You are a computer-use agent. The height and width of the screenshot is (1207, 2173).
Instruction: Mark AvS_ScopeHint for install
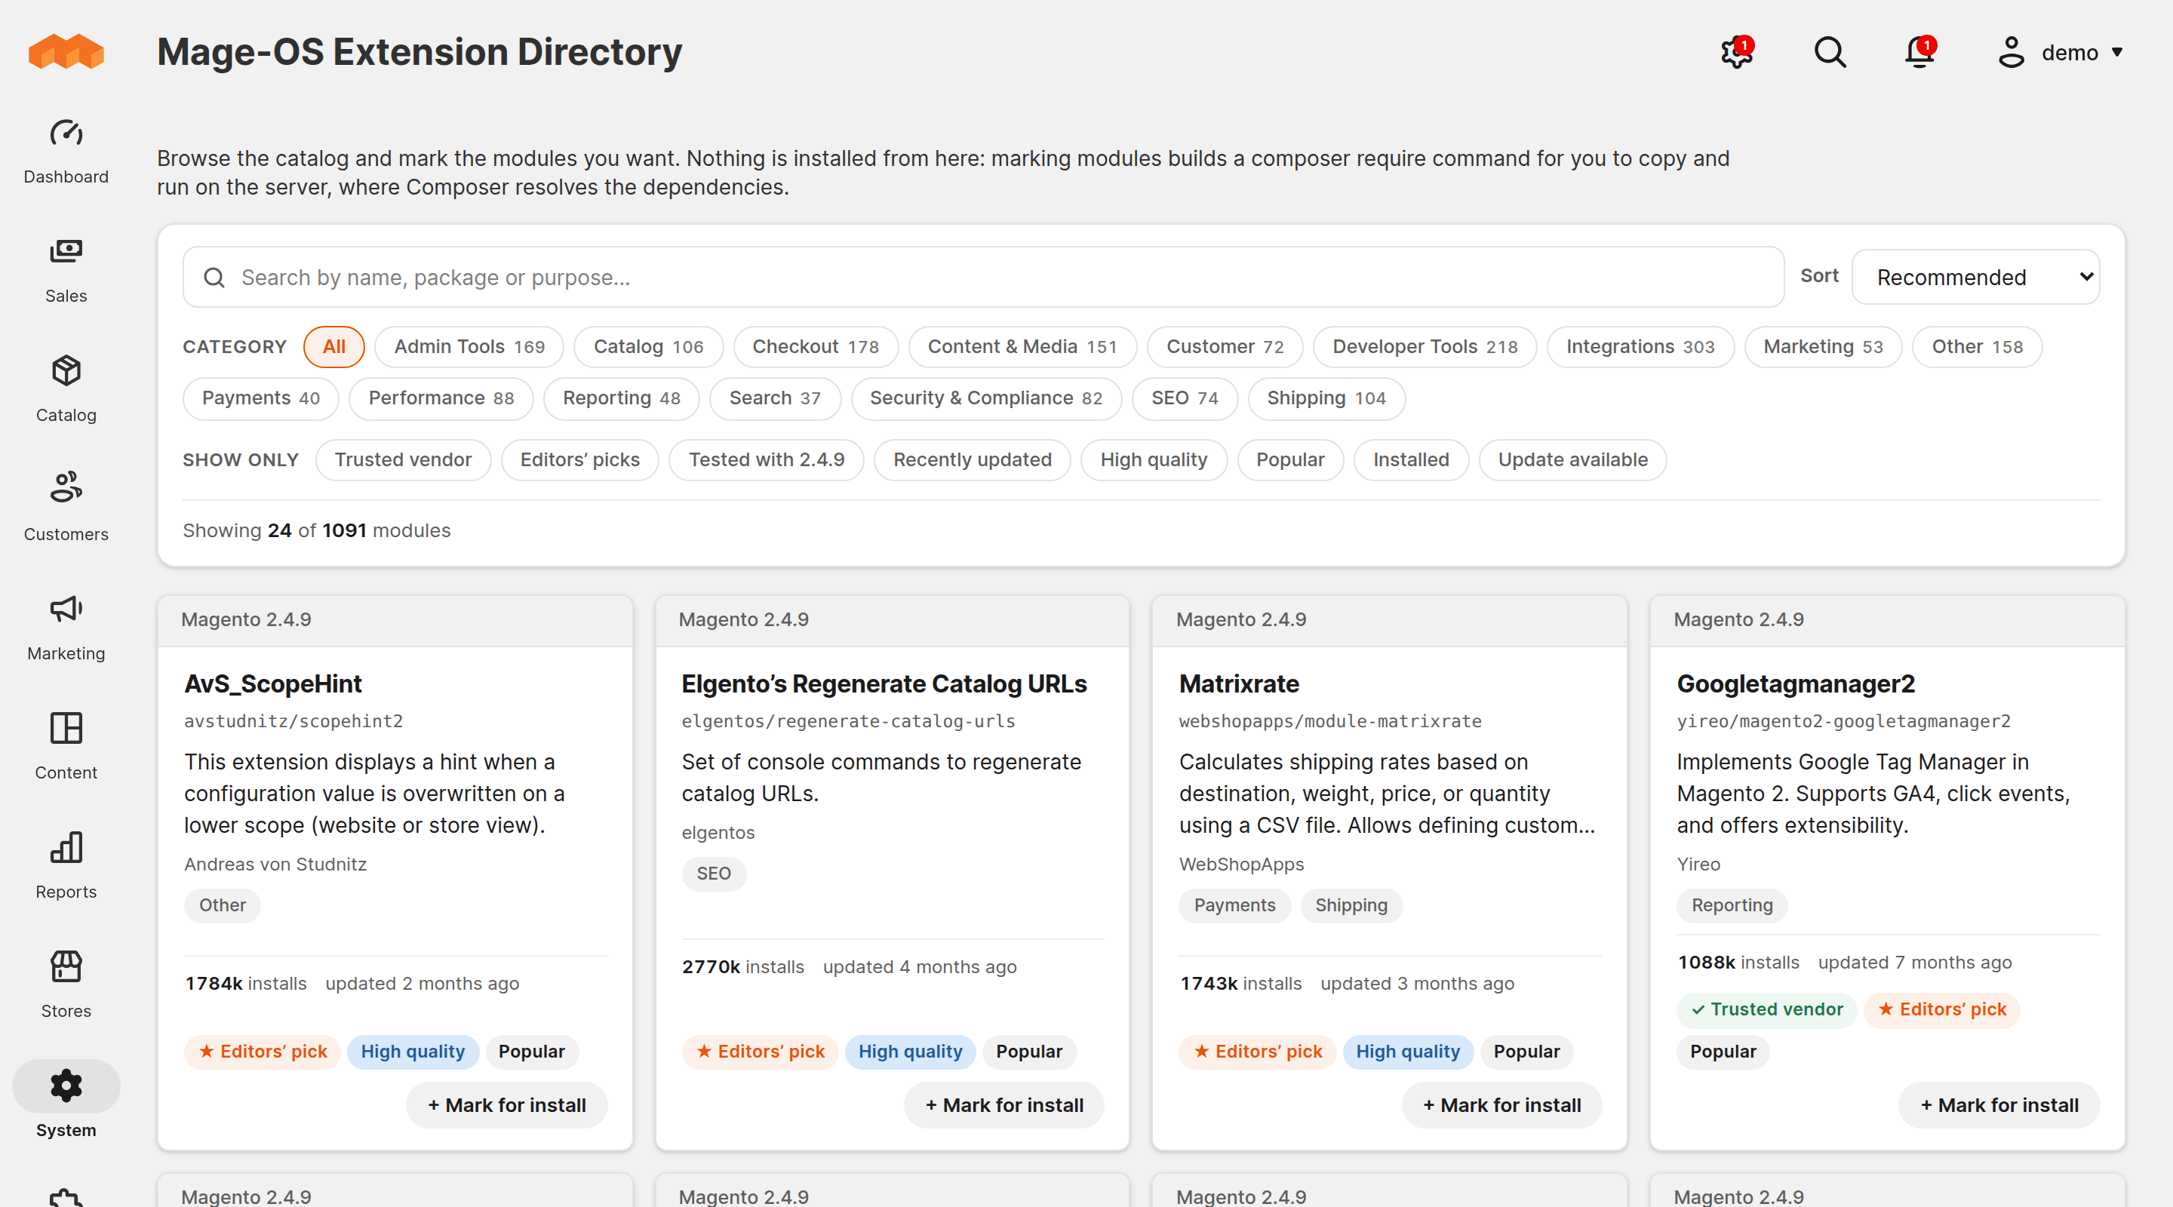pos(506,1104)
